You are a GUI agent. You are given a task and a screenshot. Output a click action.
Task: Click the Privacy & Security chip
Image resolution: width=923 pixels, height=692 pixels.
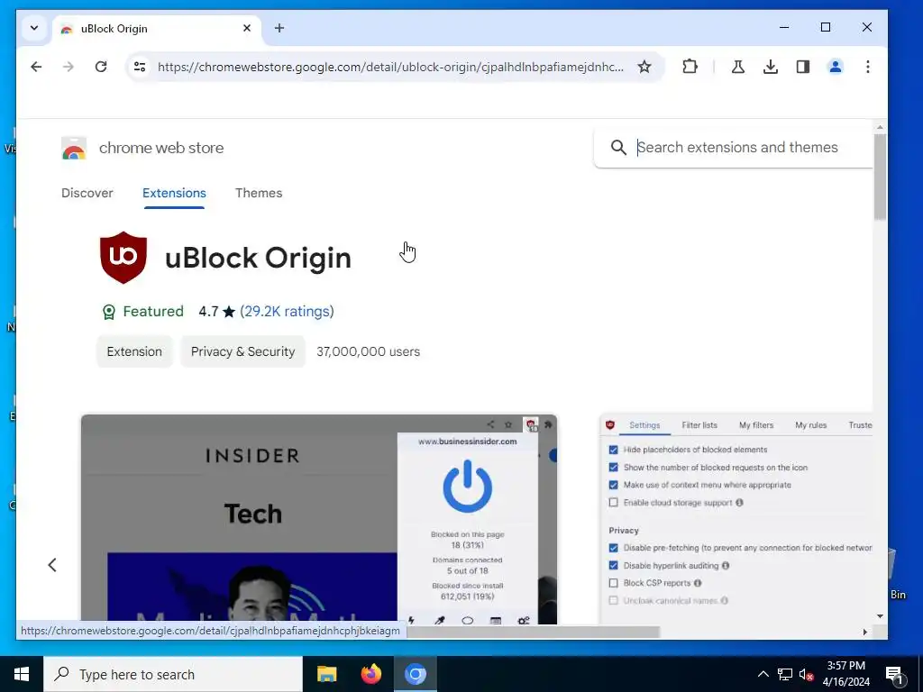click(242, 351)
